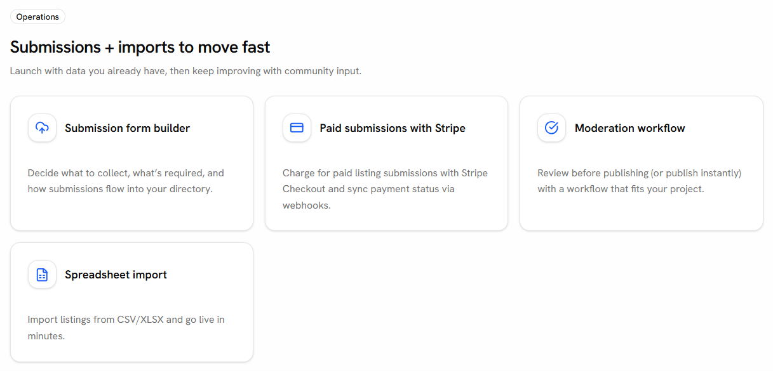Click the circled checkmark moderation icon
This screenshot has height=371, width=773.
pyautogui.click(x=551, y=128)
